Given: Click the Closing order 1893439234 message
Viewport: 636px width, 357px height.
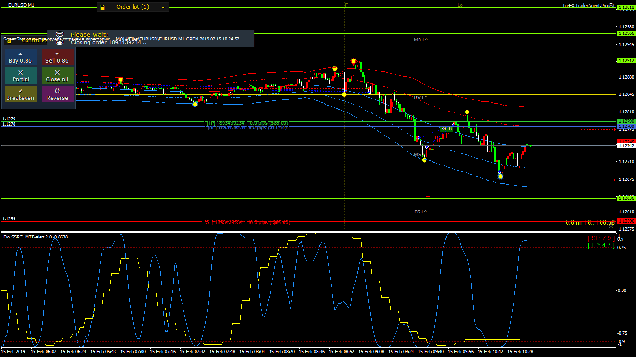Looking at the screenshot, I should 108,42.
